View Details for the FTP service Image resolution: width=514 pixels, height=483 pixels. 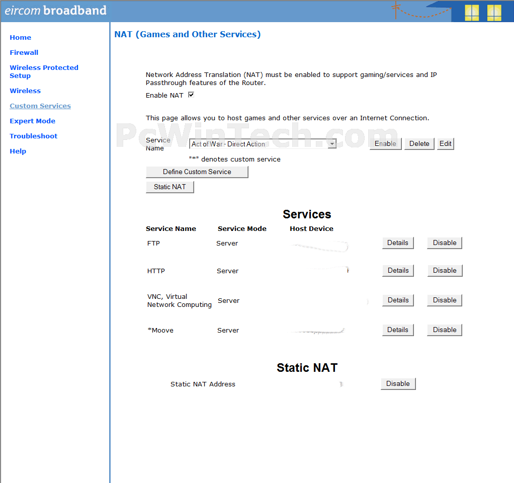coord(398,243)
